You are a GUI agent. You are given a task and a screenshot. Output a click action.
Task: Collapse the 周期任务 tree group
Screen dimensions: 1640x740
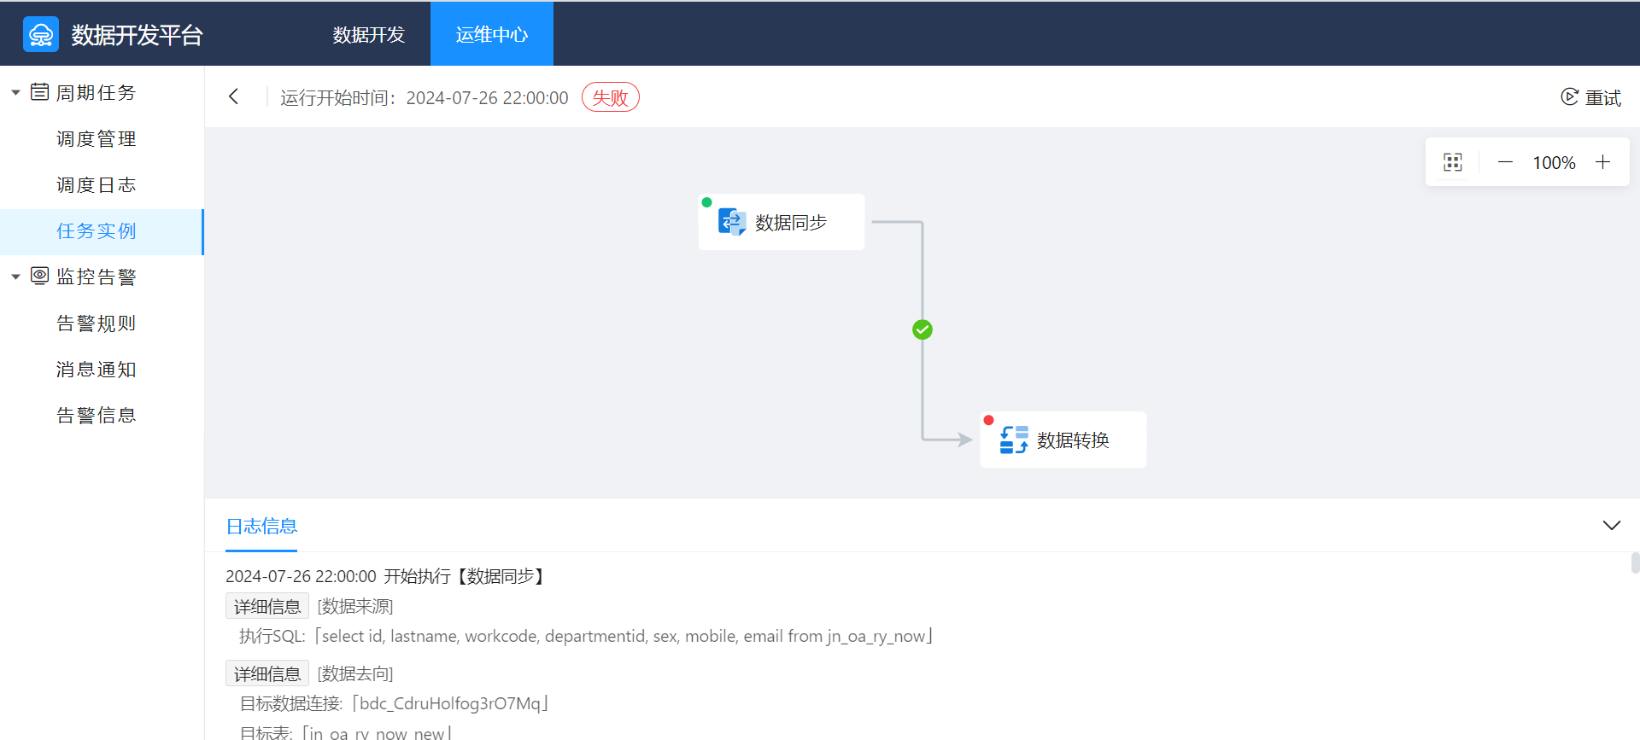tap(15, 92)
